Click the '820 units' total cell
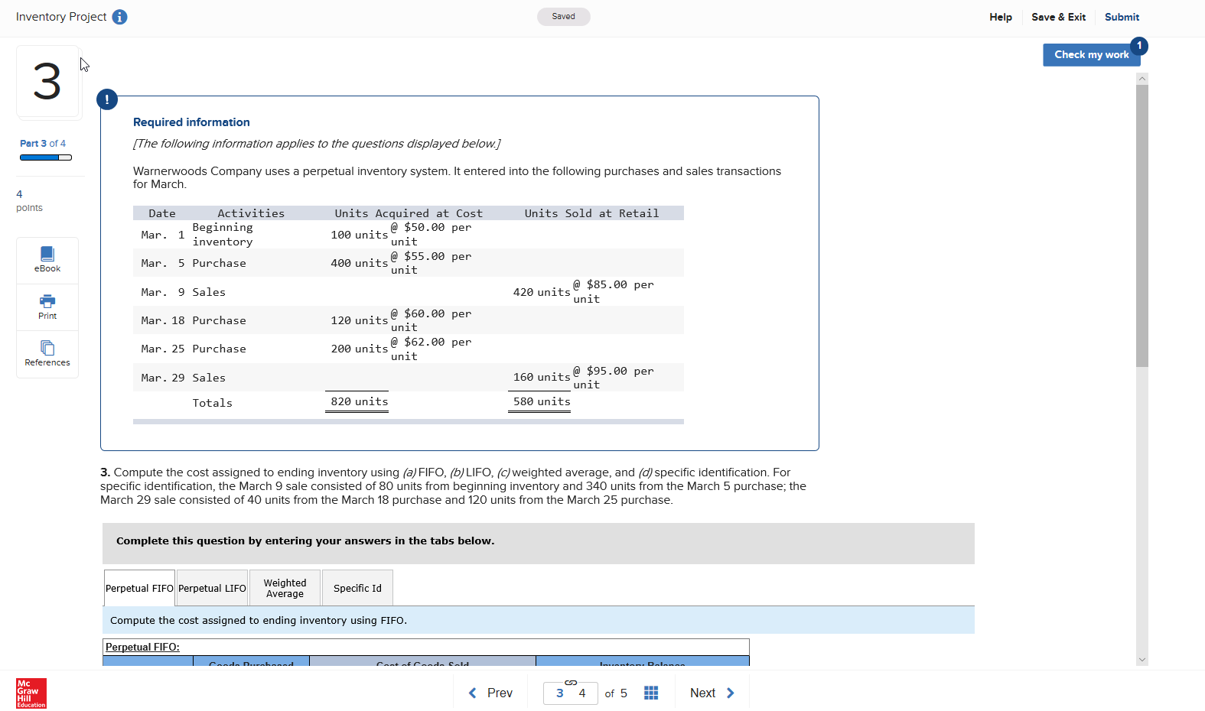This screenshot has width=1205, height=711. (x=359, y=401)
